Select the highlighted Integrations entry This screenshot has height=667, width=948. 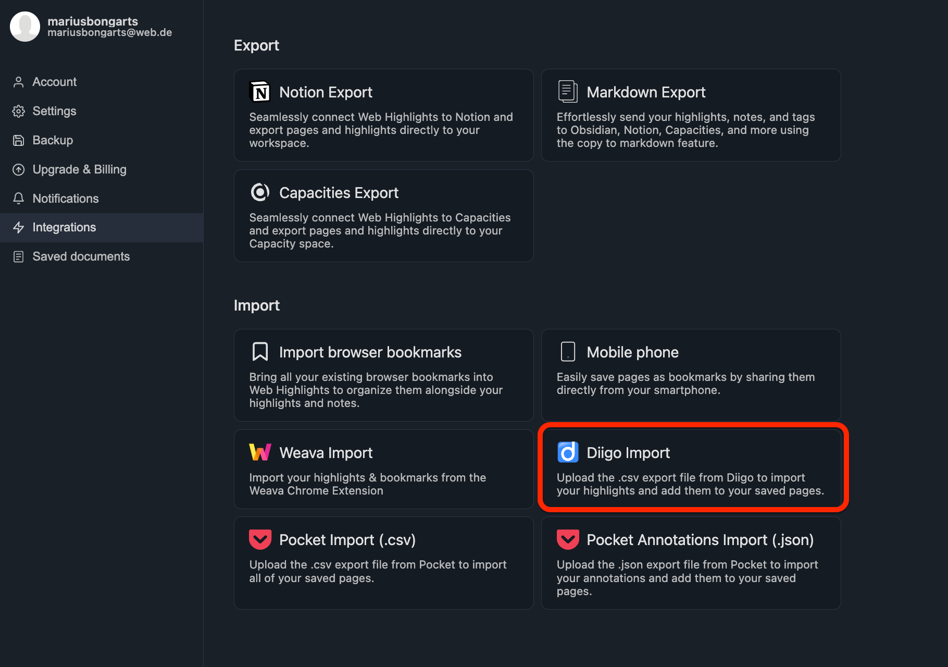(64, 228)
